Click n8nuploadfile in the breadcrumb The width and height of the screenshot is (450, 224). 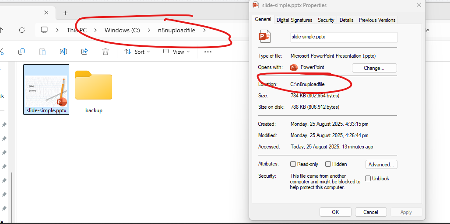click(176, 30)
